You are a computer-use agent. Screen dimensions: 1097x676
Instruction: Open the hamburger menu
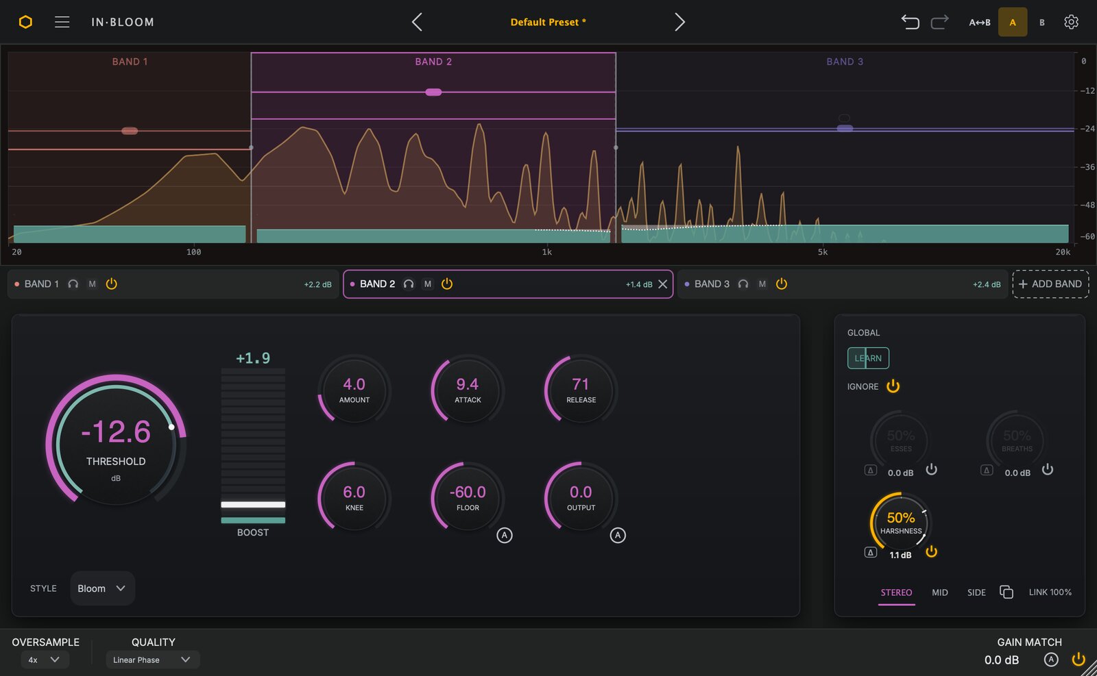(x=62, y=22)
